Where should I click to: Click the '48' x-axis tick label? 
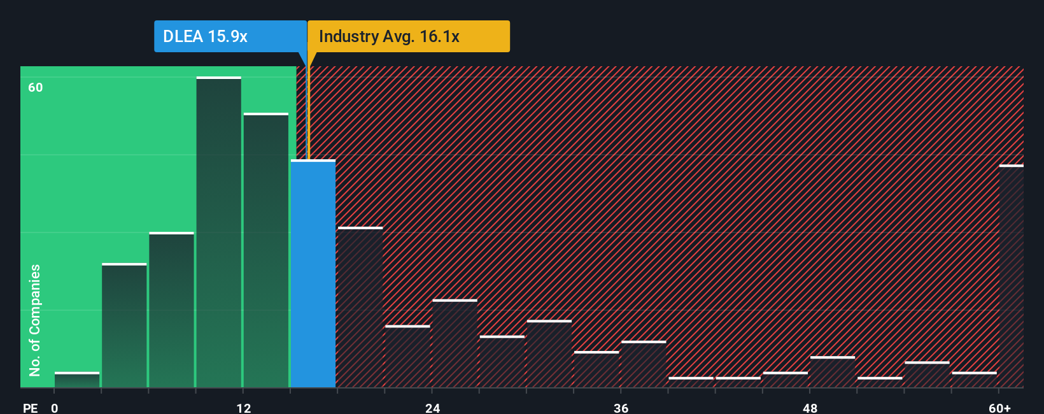[x=810, y=408]
